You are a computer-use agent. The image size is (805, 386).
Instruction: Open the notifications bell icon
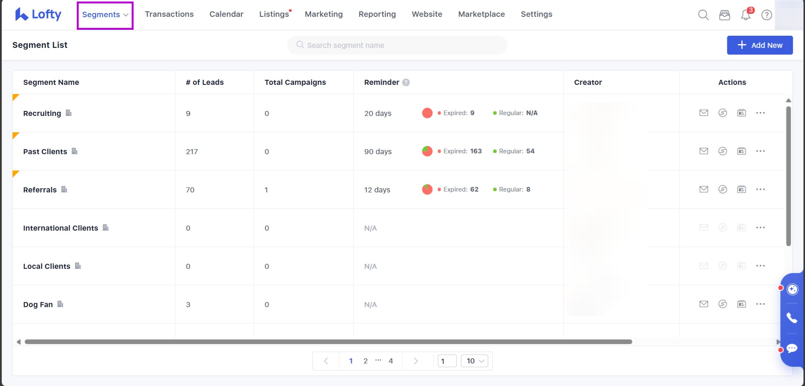coord(745,15)
